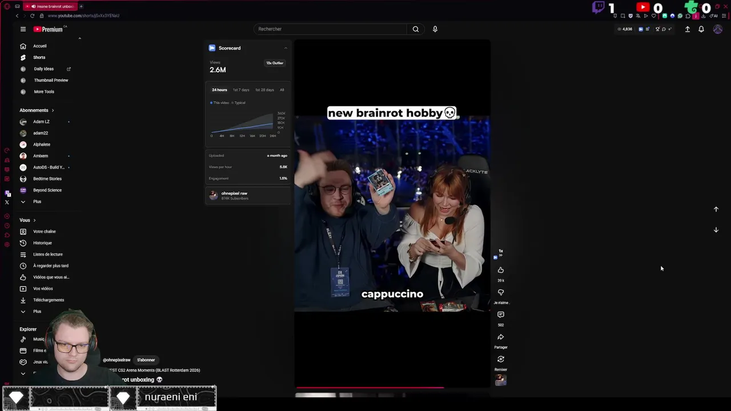Share the short via Partager icon
The image size is (731, 411).
point(501,337)
